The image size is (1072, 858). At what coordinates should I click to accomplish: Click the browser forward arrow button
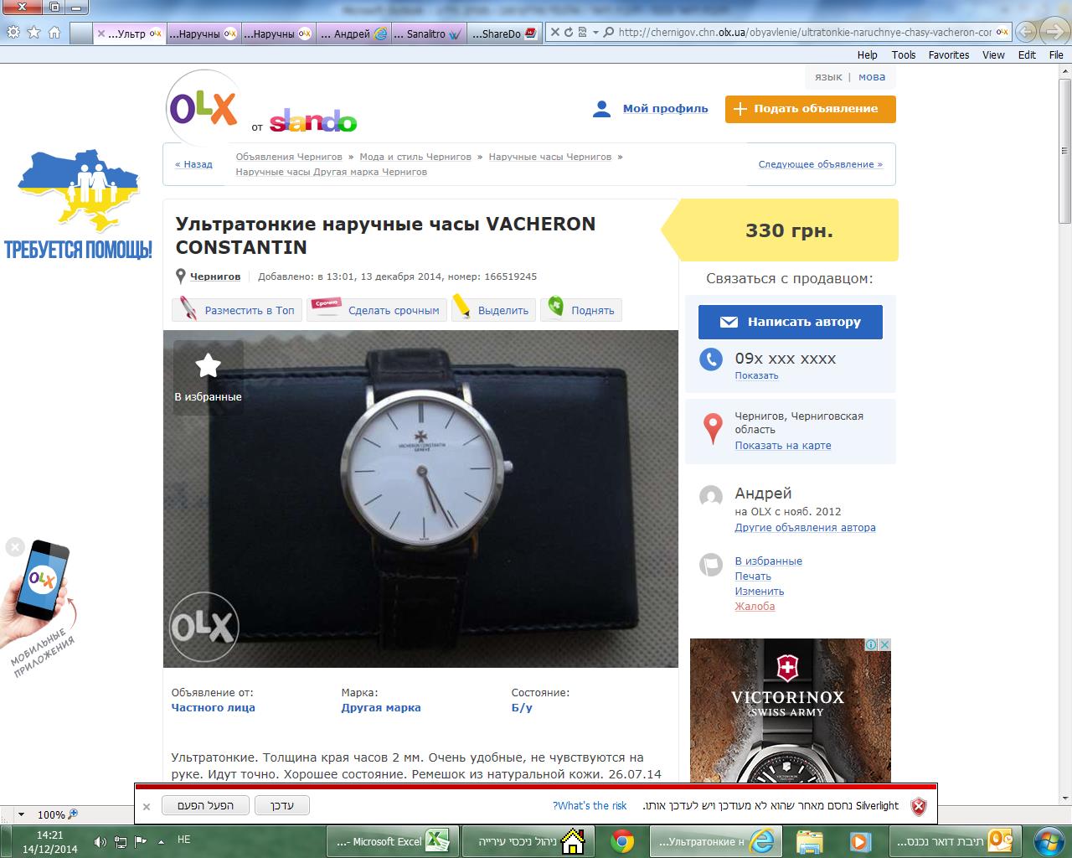click(x=1053, y=33)
